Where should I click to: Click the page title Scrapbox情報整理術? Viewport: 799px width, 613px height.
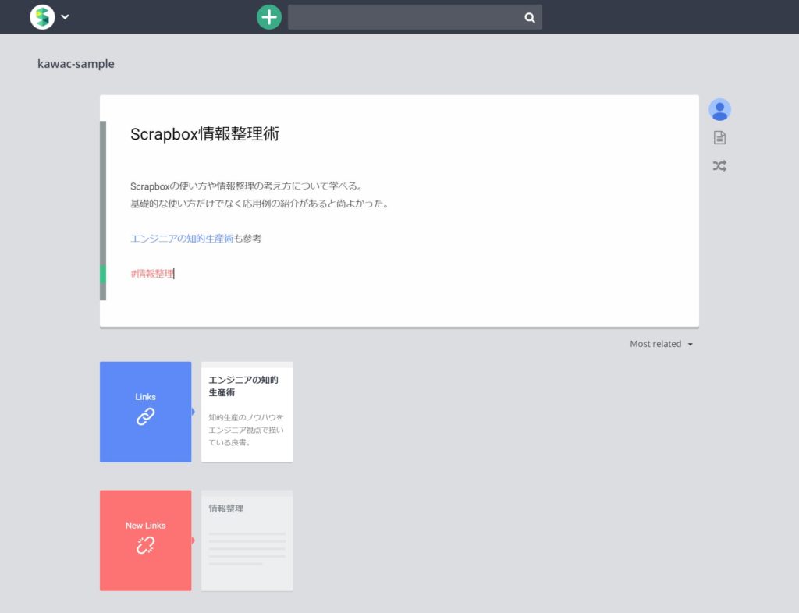pyautogui.click(x=205, y=134)
